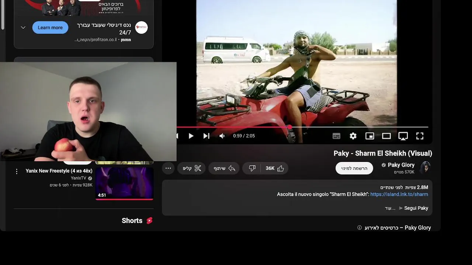Click the Profitzon advertiser logo
Viewport: 472px width, 265px height.
tap(142, 28)
